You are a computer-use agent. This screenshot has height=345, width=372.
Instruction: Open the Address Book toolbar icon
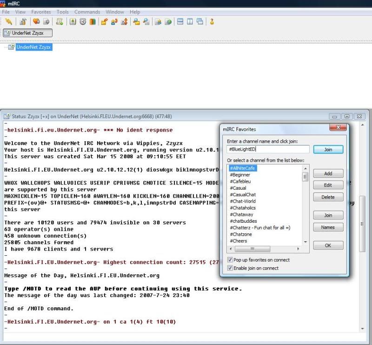click(73, 21)
